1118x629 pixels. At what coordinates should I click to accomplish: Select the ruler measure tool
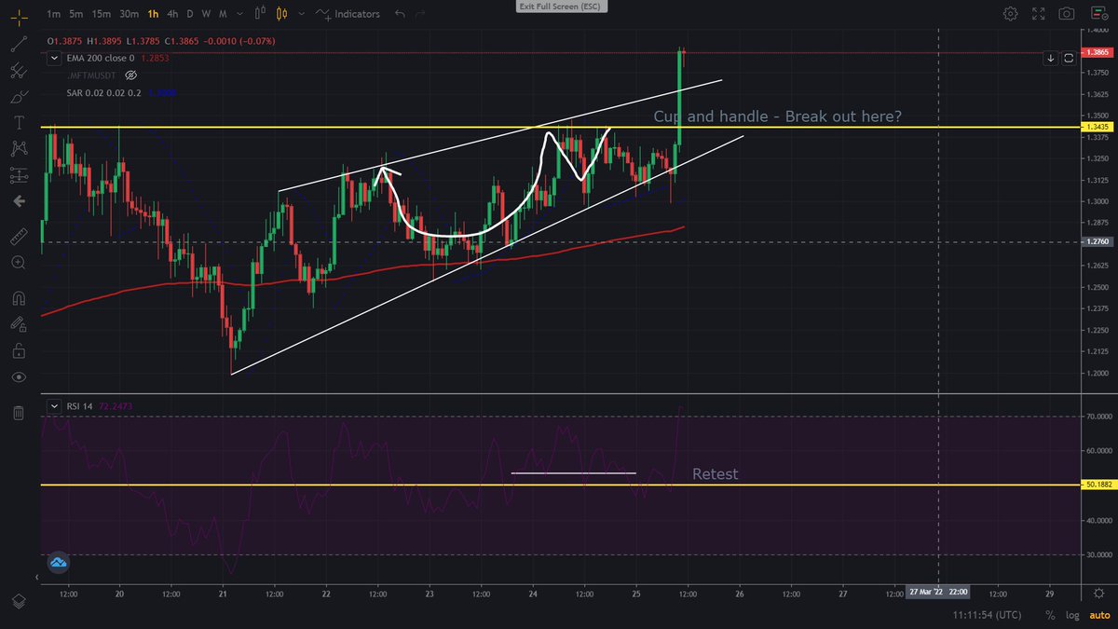click(x=18, y=238)
